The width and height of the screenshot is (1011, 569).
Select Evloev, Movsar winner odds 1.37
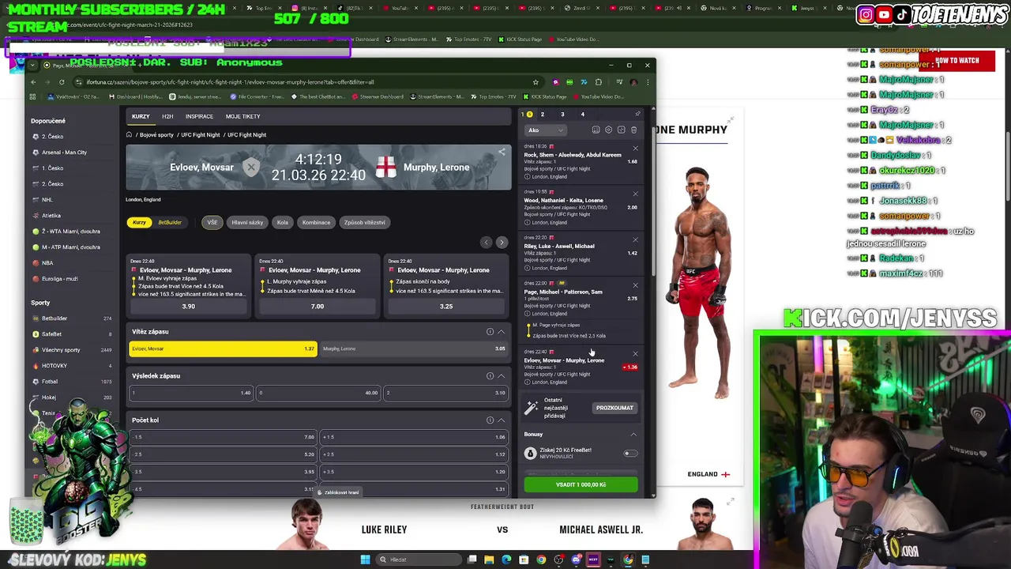(223, 349)
